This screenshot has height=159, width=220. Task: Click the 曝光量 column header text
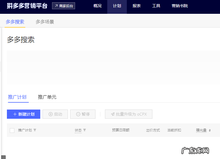(201, 130)
